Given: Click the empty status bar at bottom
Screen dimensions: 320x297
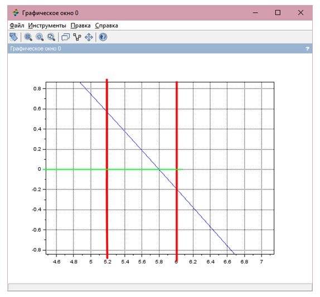Looking at the screenshot, I should [160, 287].
